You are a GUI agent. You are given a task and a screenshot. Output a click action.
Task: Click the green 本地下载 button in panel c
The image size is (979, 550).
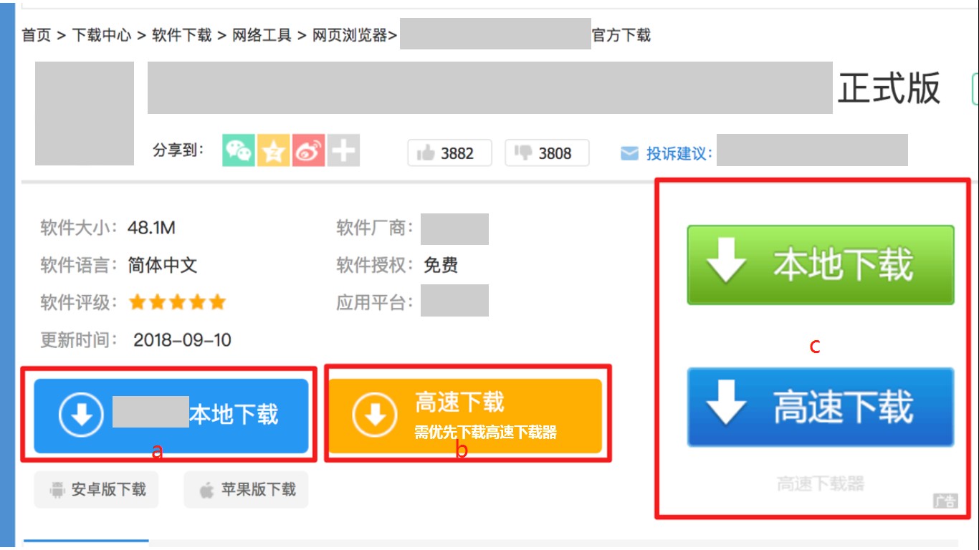pos(819,265)
